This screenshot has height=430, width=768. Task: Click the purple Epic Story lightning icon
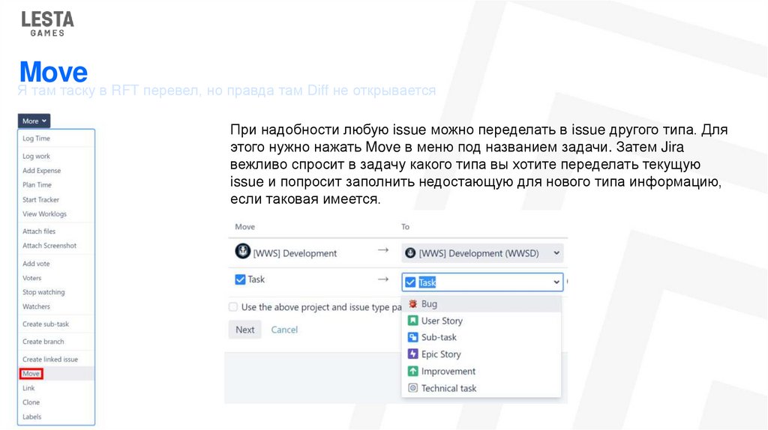pos(413,354)
